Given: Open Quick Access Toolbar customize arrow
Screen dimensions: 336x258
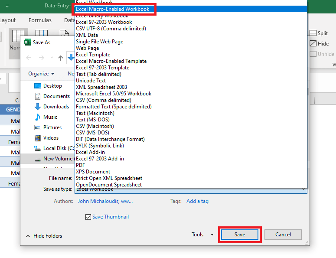Looking at the screenshot, I should (7, 6).
